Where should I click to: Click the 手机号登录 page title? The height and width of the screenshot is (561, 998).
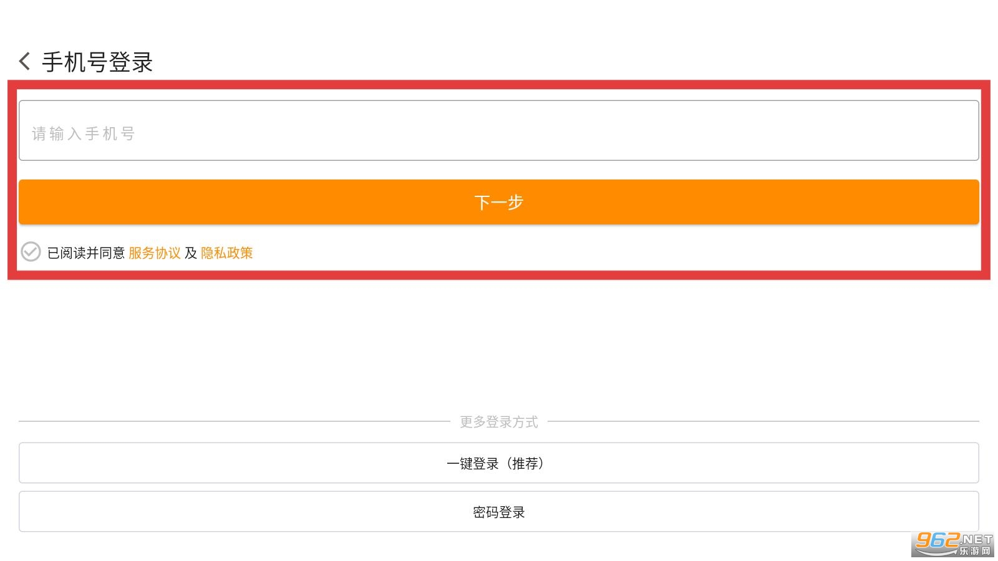coord(97,62)
